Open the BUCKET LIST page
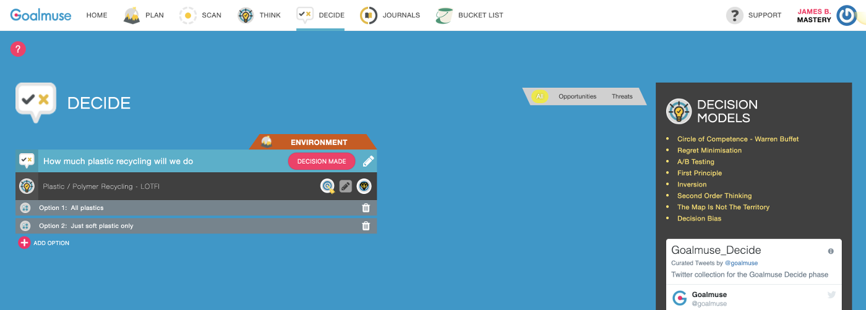The height and width of the screenshot is (310, 866). point(481,15)
